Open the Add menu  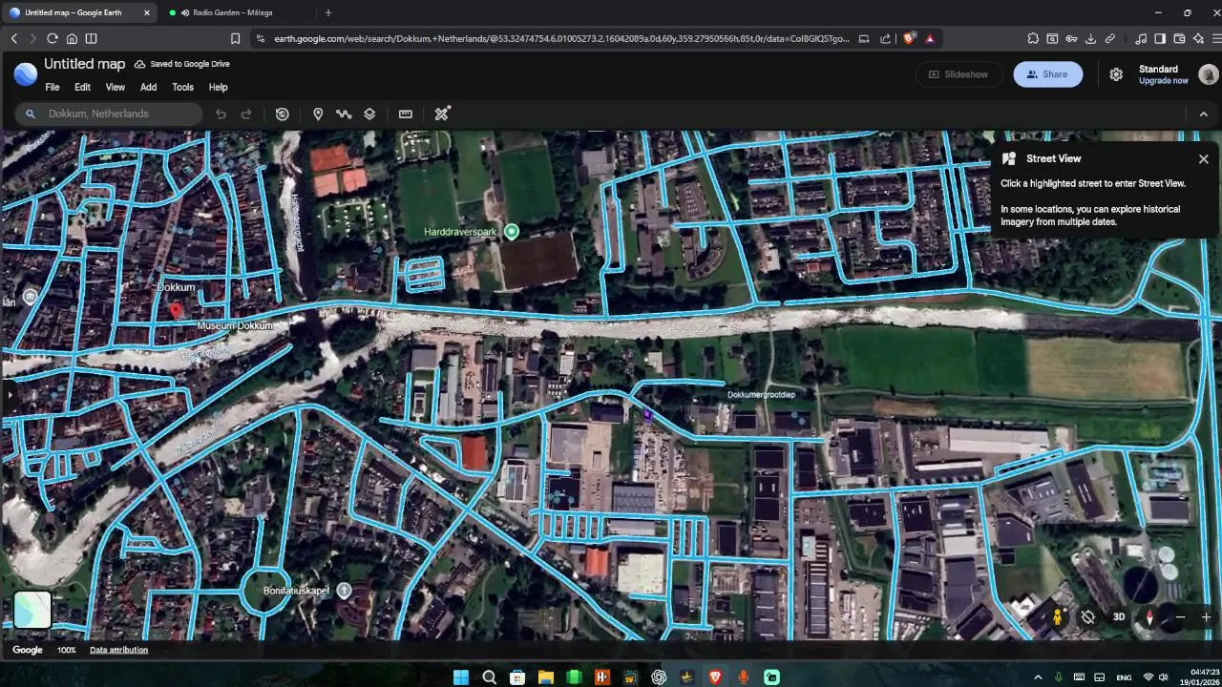(148, 87)
